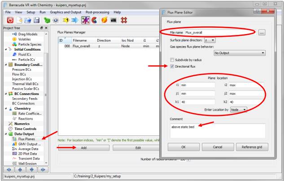
Task: Open the Graphics and Output menu
Action: [66, 12]
